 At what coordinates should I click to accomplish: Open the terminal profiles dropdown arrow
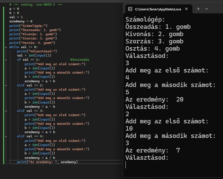tap(207, 9)
